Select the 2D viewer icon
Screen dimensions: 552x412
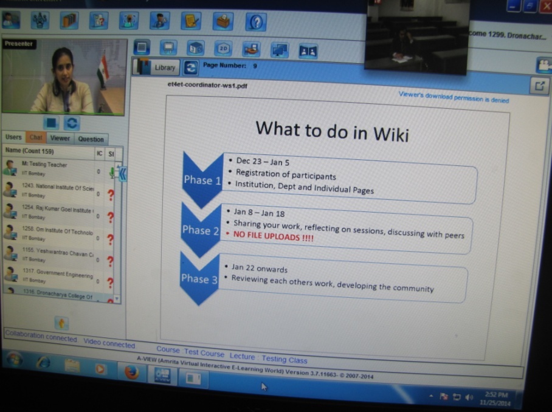pos(224,49)
